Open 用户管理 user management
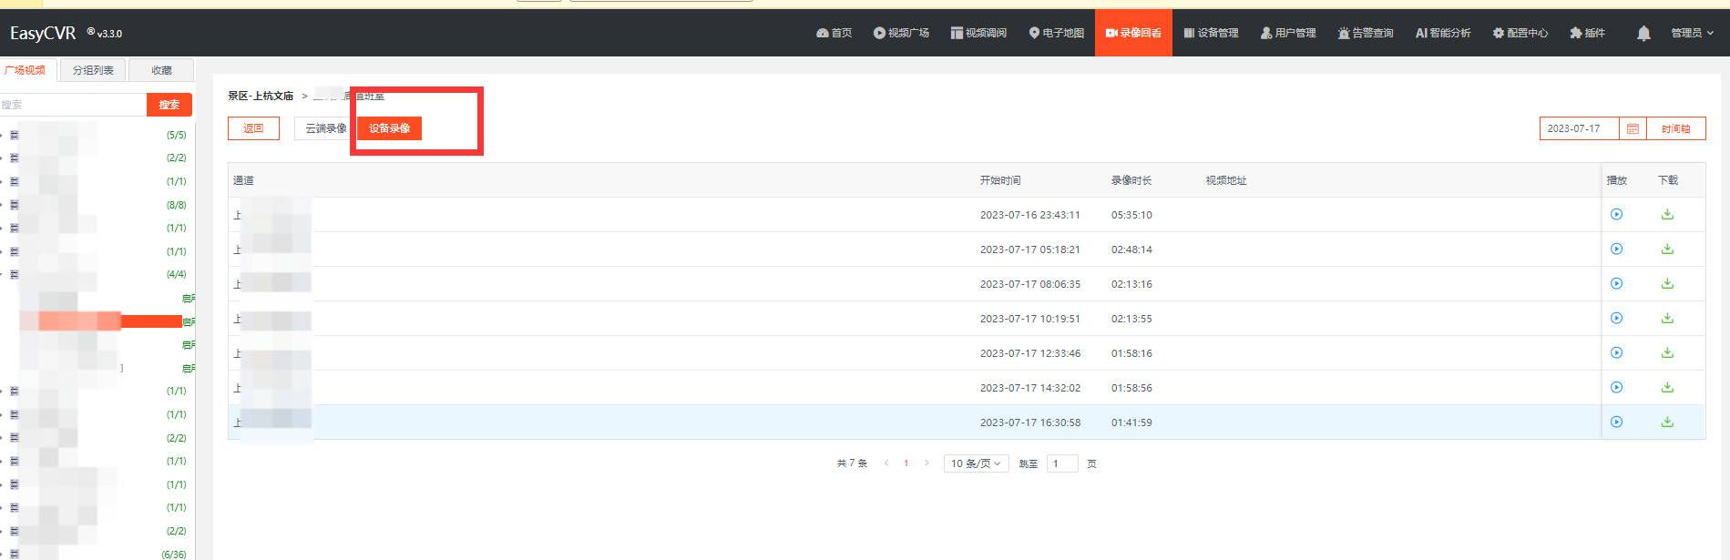Screen dimensions: 1730x560 click(1288, 33)
